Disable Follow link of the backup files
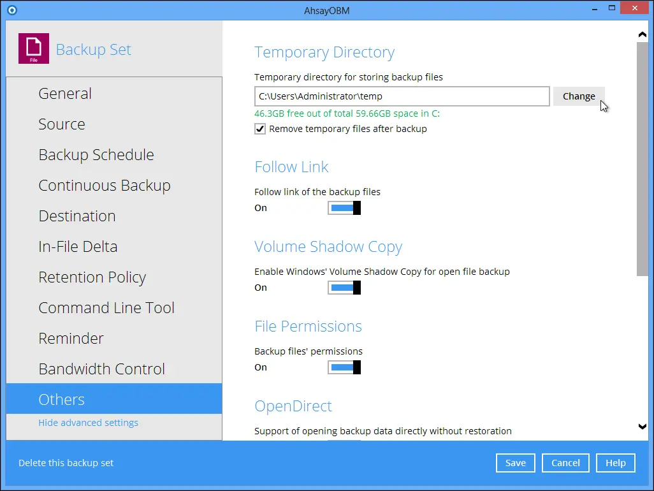 344,207
